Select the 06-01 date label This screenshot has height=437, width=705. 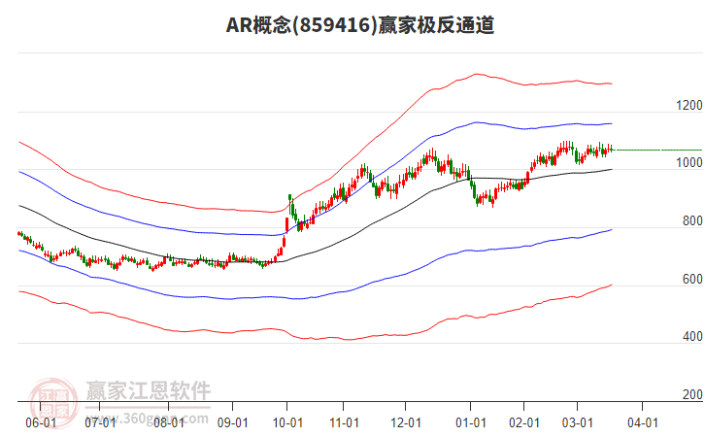(x=41, y=423)
